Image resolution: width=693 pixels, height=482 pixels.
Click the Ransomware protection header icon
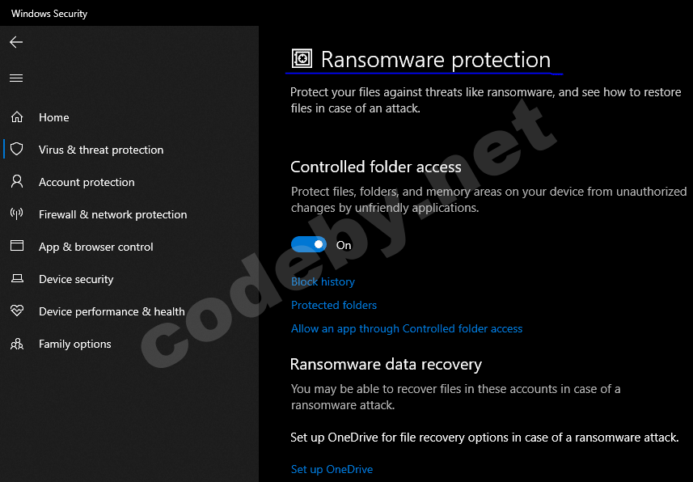tap(302, 59)
